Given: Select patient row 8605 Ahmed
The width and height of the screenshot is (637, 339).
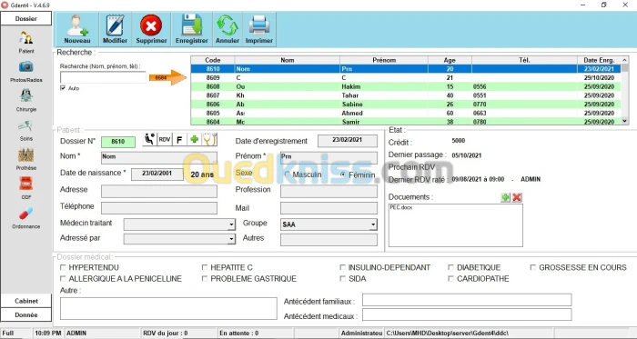Looking at the screenshot, I should click(x=406, y=113).
